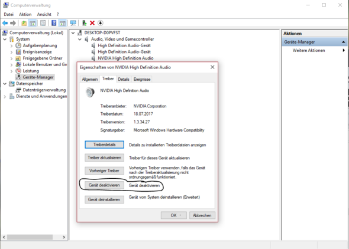Click the Treiberdetails button

pyautogui.click(x=104, y=145)
